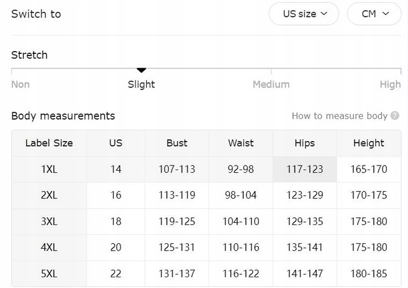
Task: Click the highlighted 117-123 hips cell
Action: pyautogui.click(x=305, y=170)
